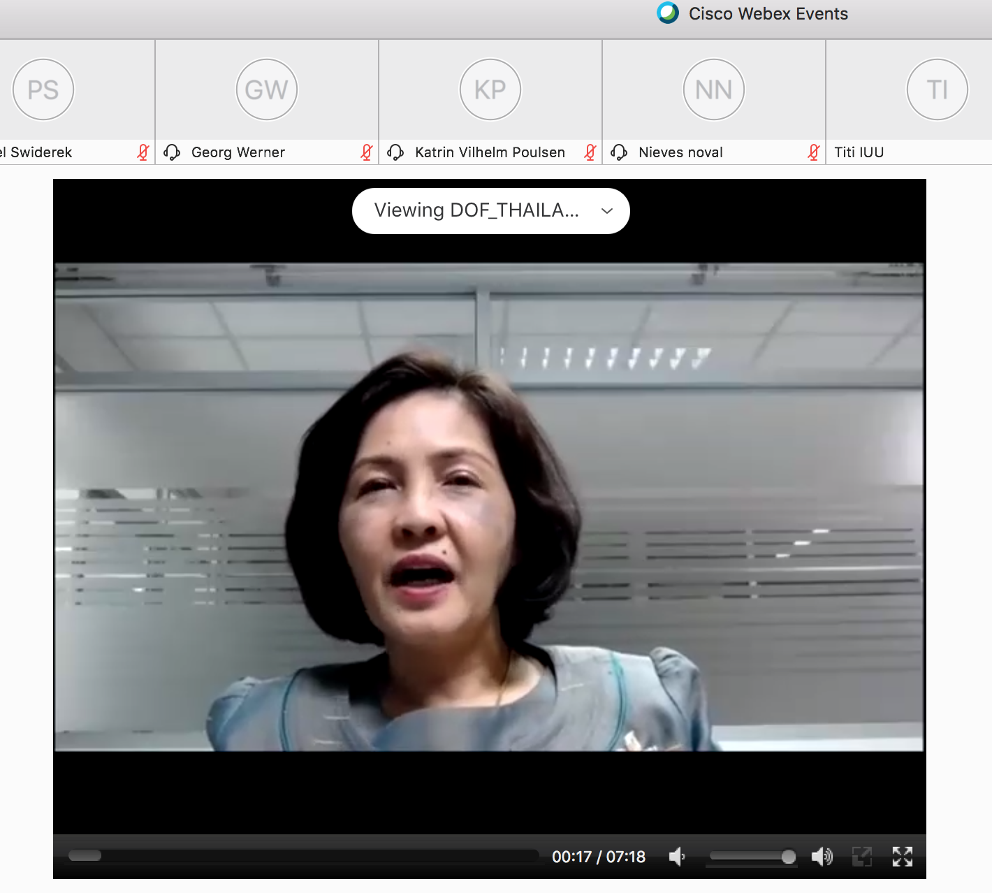The height and width of the screenshot is (893, 992).
Task: Click the loud speaker volume icon
Action: pos(822,857)
